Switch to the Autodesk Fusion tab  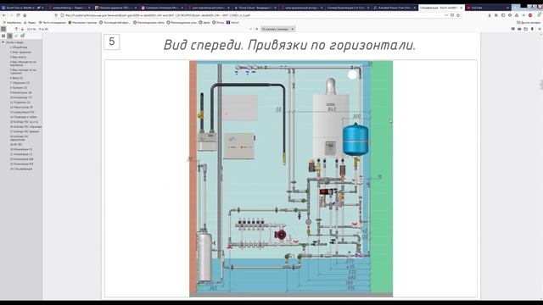tap(395, 8)
